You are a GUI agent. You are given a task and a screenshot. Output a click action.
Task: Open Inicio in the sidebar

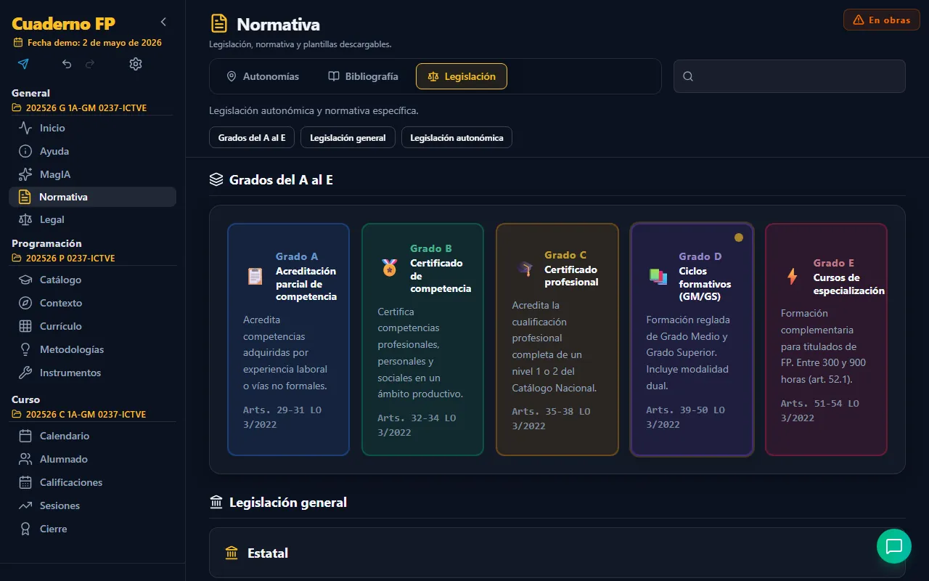92,129
